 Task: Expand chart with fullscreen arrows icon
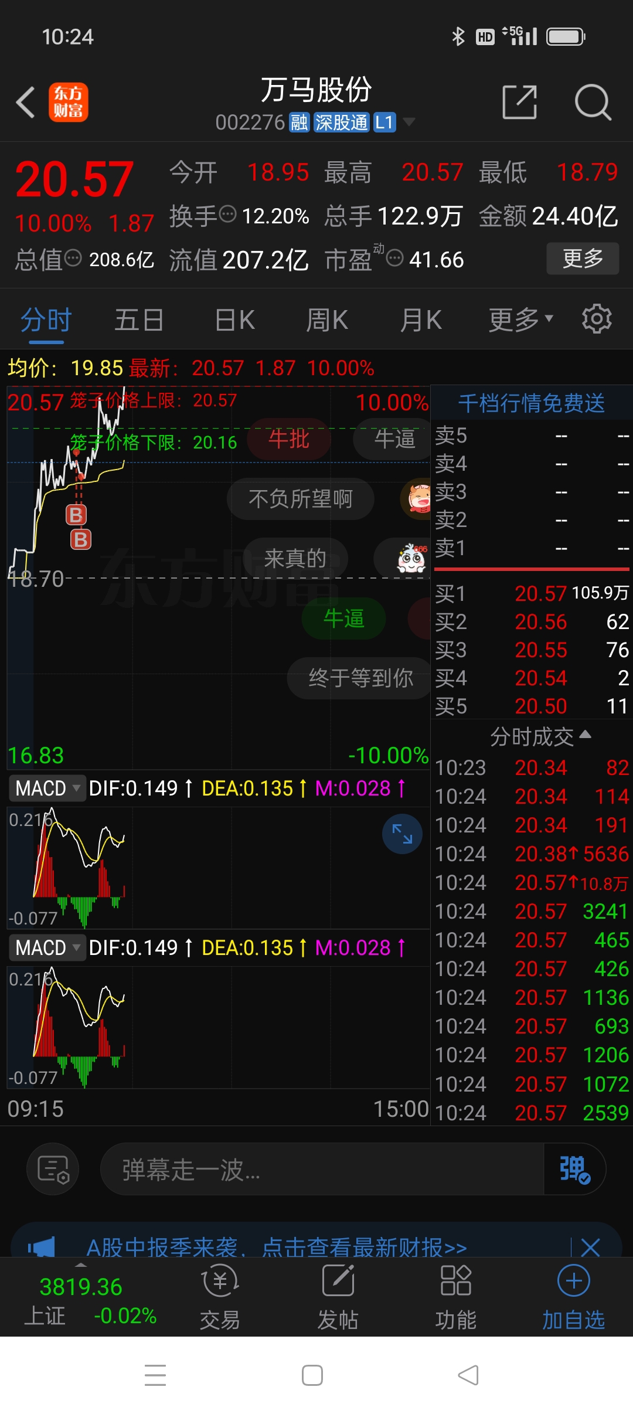click(402, 834)
